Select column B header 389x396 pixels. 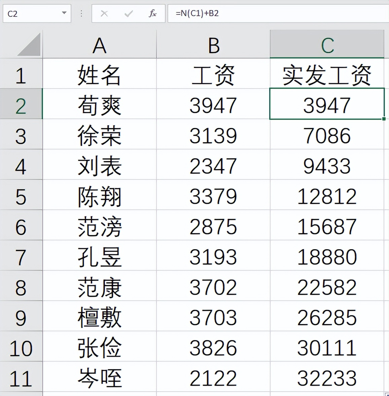[213, 44]
